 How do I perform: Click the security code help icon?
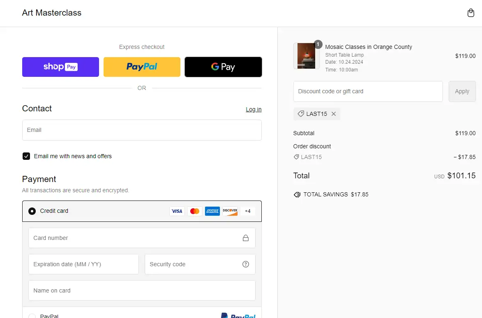[246, 264]
